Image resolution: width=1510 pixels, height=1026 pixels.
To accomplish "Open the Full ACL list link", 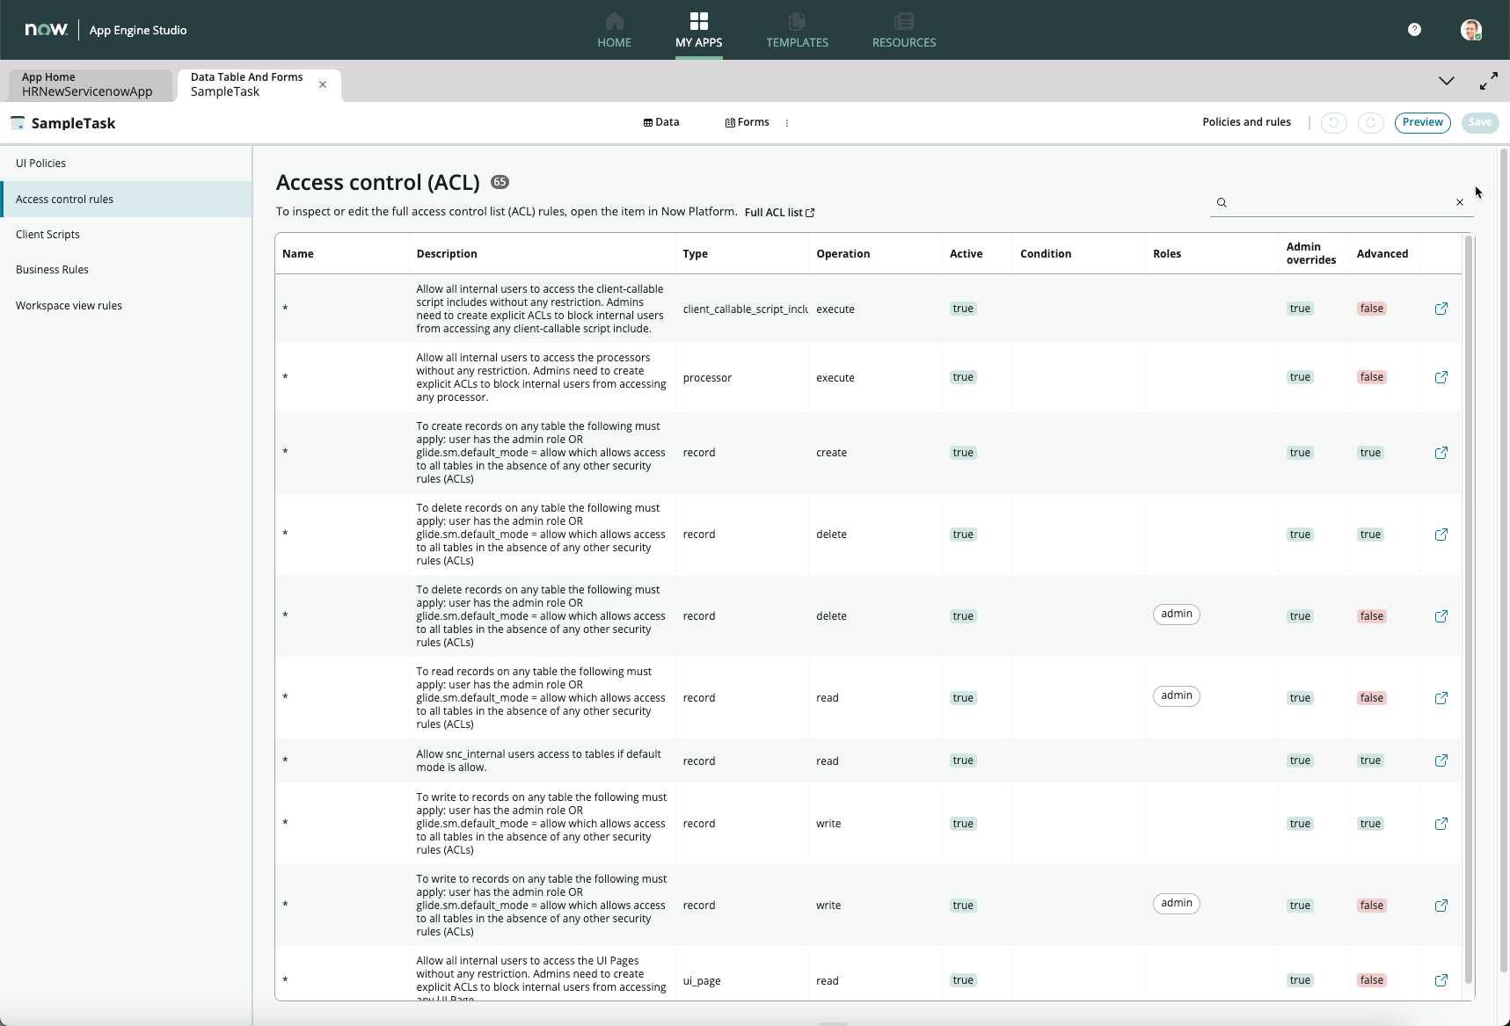I will pos(778,213).
